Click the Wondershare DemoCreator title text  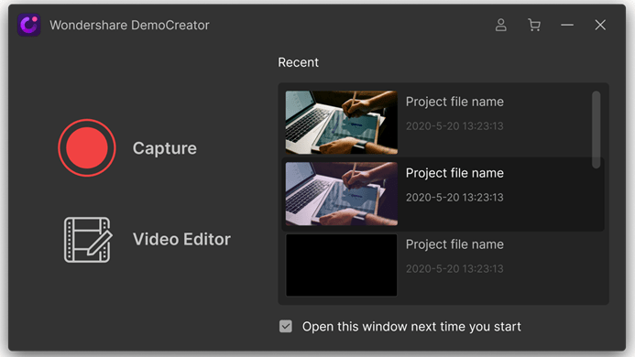[x=129, y=25]
